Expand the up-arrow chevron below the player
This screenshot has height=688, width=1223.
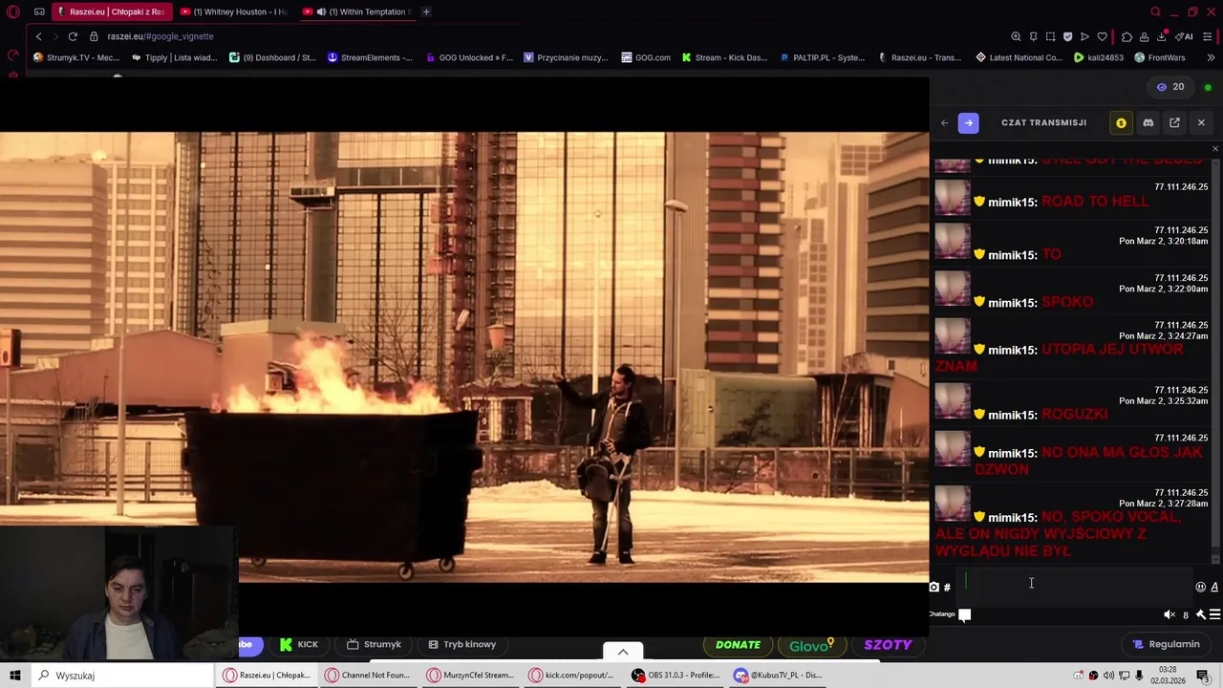623,652
